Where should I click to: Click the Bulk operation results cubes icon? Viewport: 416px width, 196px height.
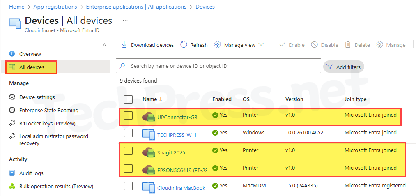tap(12, 187)
